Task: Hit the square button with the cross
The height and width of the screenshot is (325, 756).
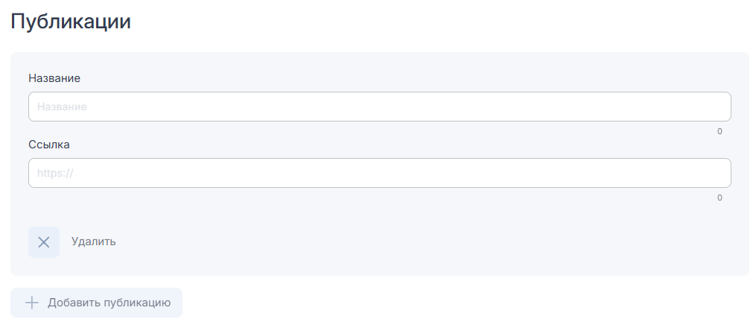Action: click(x=44, y=242)
